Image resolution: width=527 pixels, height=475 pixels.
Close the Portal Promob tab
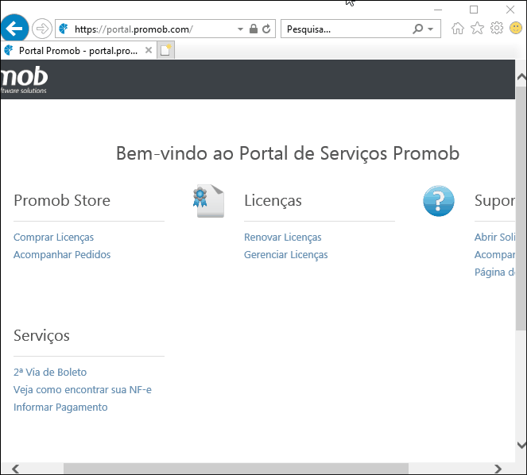pyautogui.click(x=149, y=50)
